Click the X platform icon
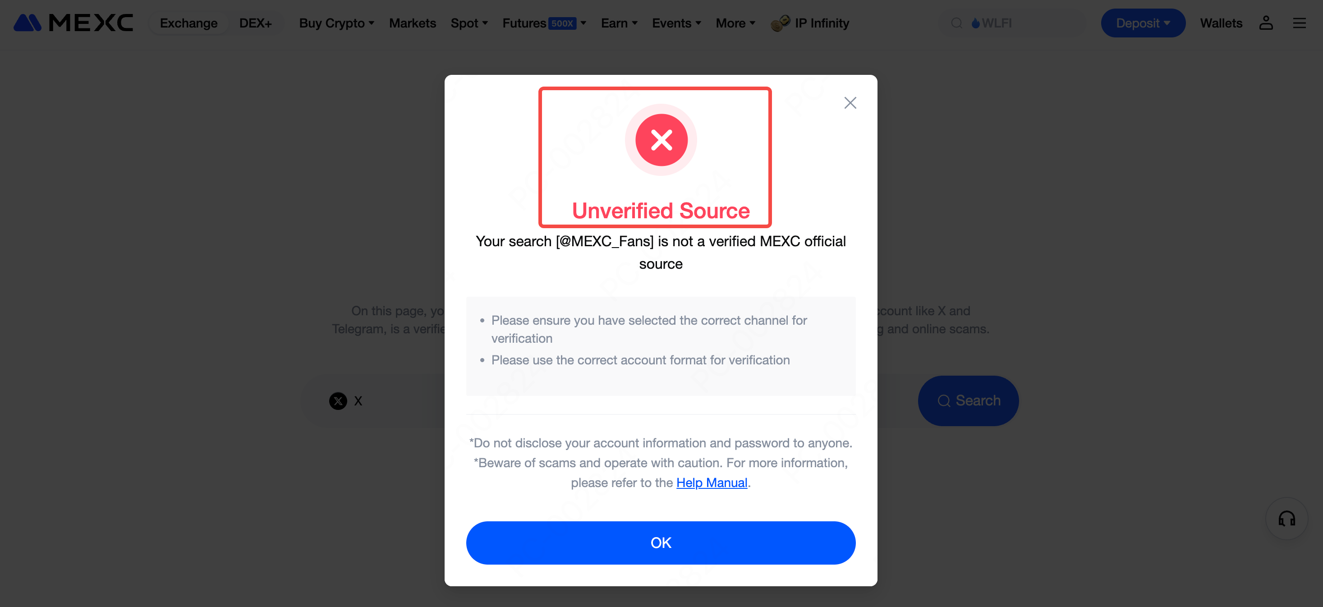1323x607 pixels. point(338,400)
